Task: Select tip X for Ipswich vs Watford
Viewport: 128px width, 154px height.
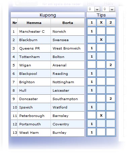Action: tap(101, 107)
